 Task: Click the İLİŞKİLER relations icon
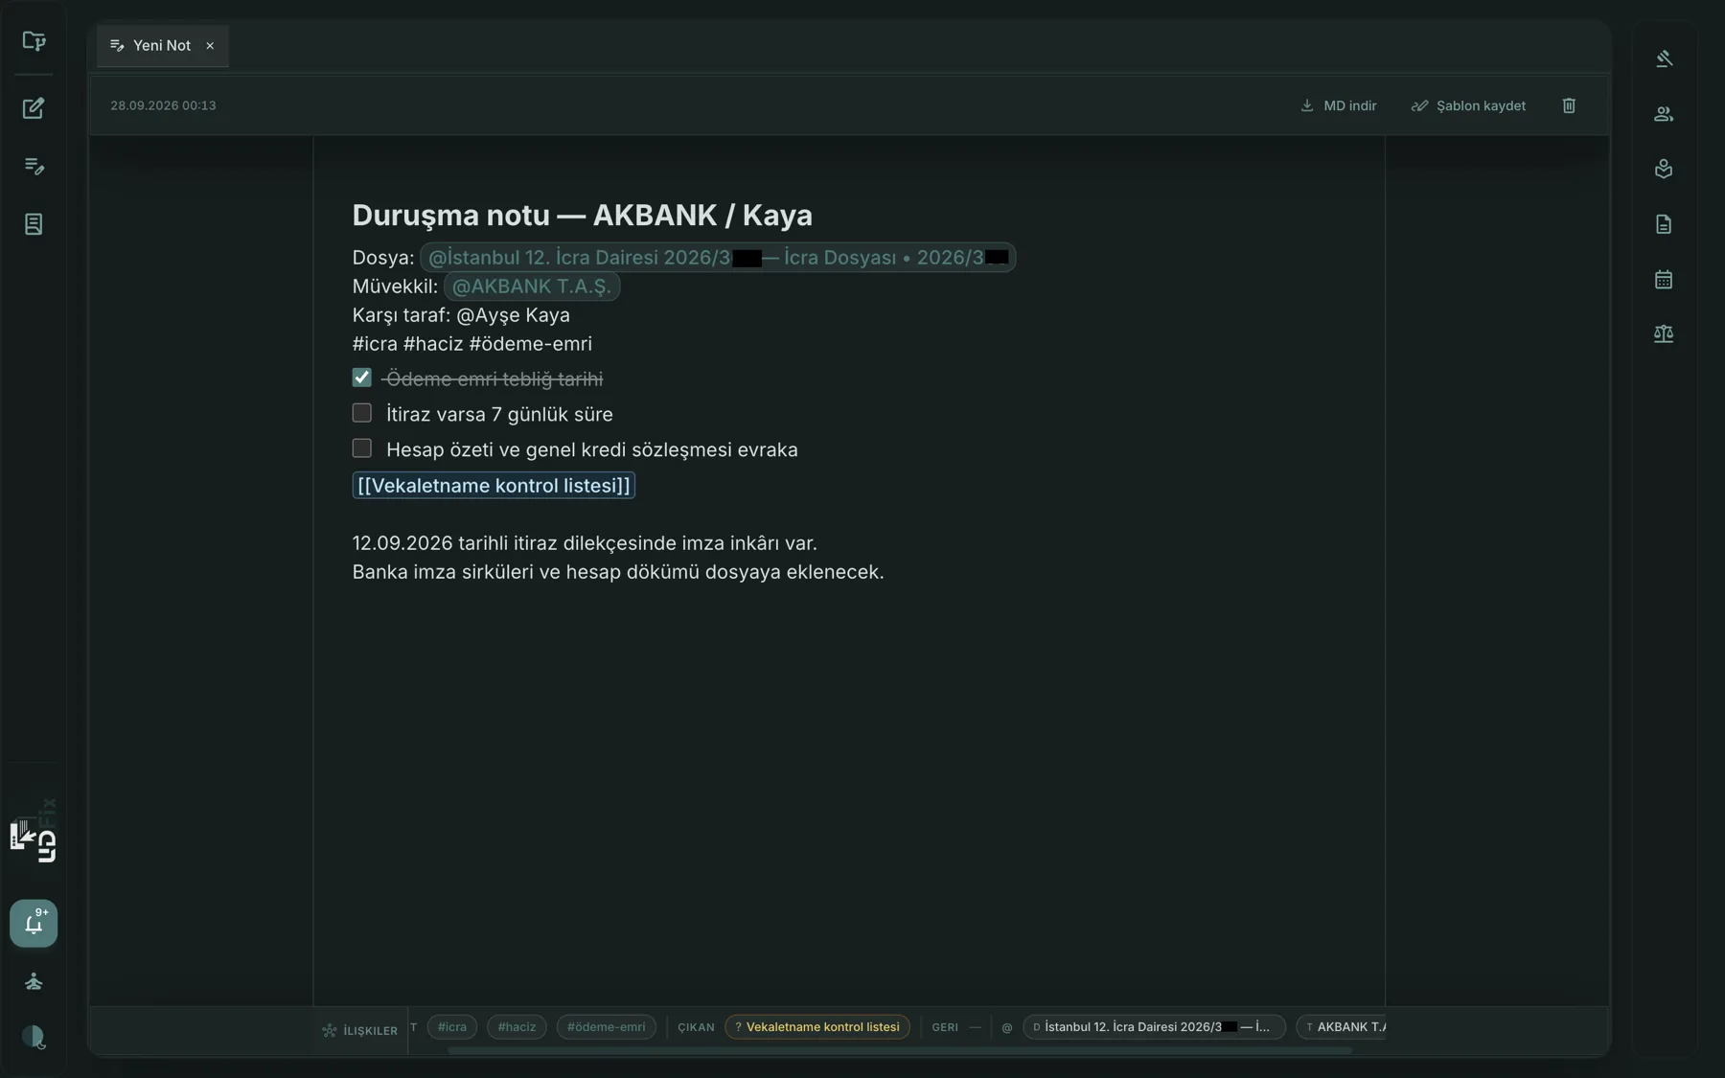330,1030
